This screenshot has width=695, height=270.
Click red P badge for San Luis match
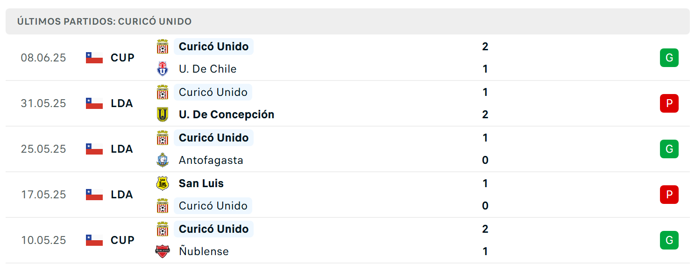tap(669, 195)
